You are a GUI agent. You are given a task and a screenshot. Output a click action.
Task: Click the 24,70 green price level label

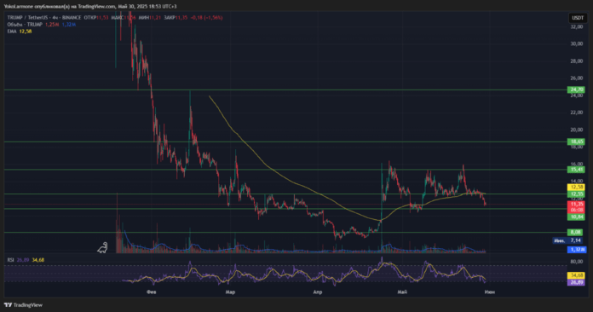(x=576, y=90)
